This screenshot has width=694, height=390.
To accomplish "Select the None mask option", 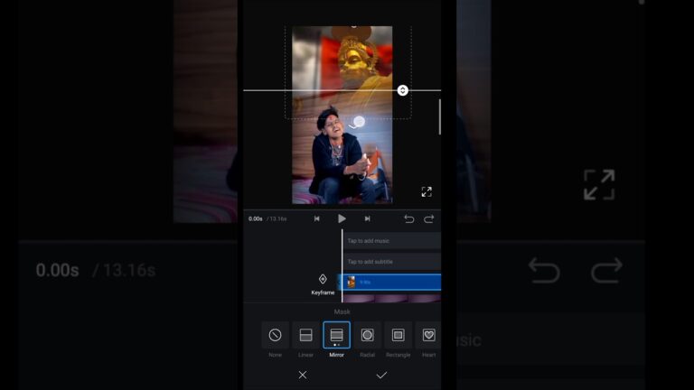I will [275, 335].
